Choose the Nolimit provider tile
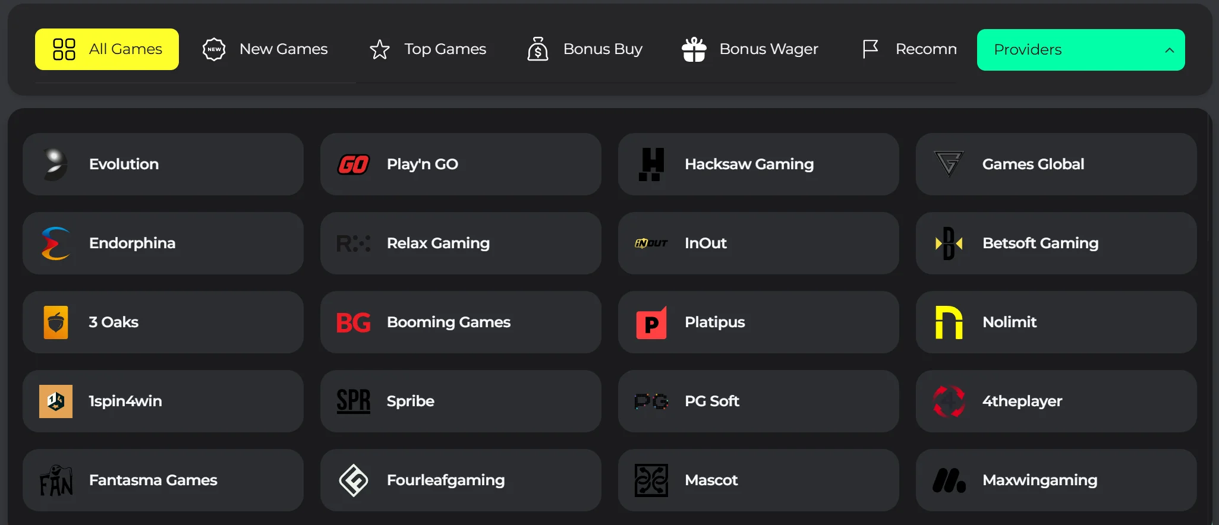 click(x=1056, y=322)
